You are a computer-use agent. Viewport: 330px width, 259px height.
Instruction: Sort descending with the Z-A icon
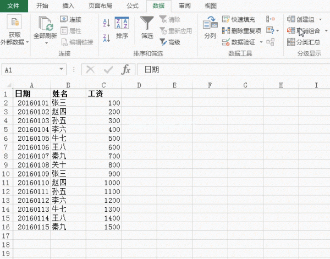tap(106, 35)
